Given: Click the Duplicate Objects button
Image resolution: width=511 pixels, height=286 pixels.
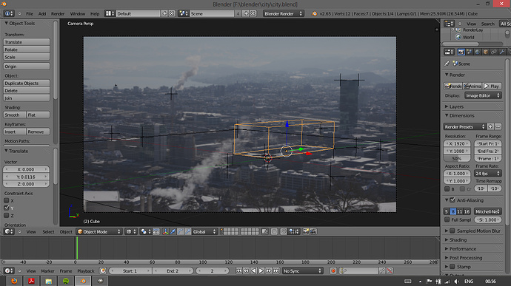Looking at the screenshot, I should click(x=27, y=83).
